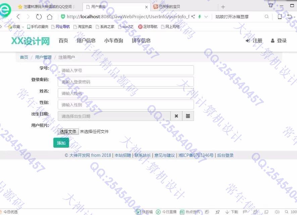Open the calendar picker for 出生日期
The height and width of the screenshot is (215, 297).
tap(188, 116)
